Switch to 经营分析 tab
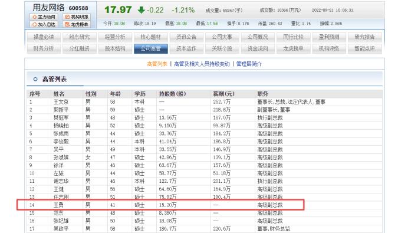The height and width of the screenshot is (233, 408). click(115, 37)
